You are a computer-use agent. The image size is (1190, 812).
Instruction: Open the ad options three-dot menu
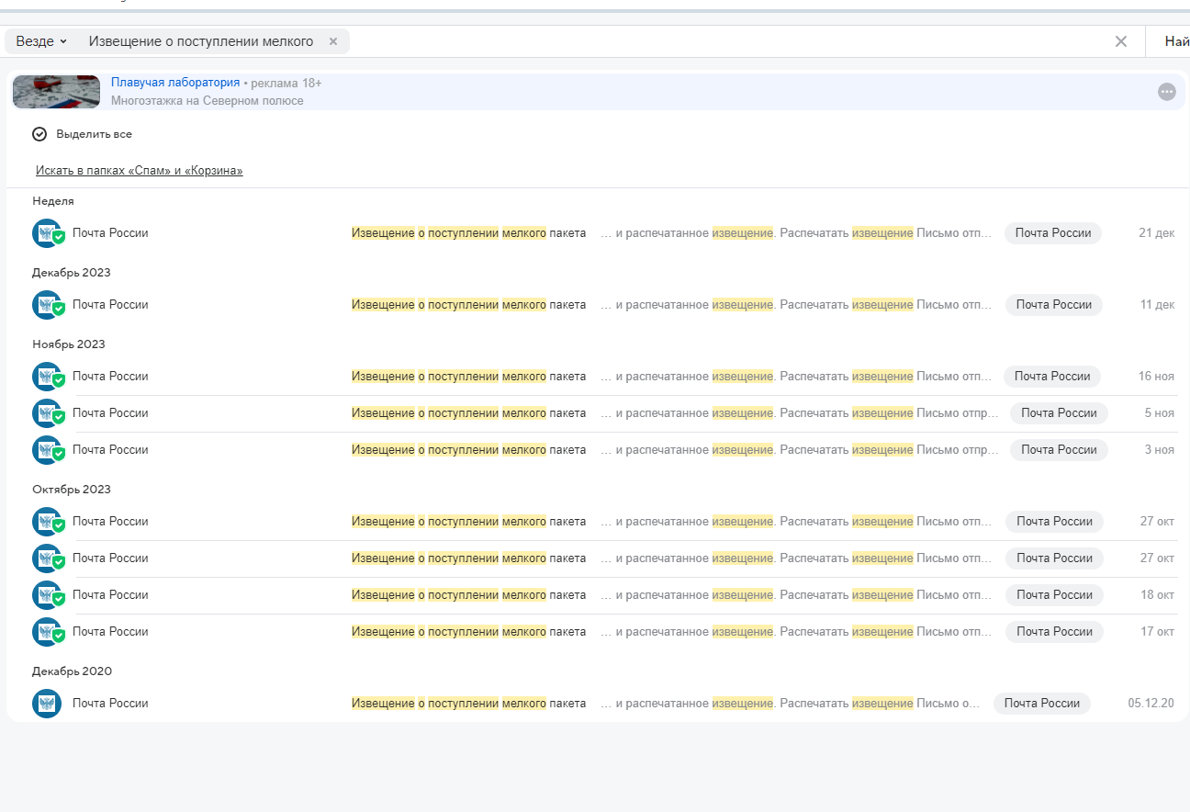tap(1166, 92)
